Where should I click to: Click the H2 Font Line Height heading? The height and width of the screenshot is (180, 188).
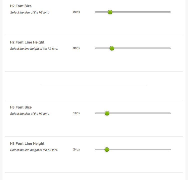[27, 42]
